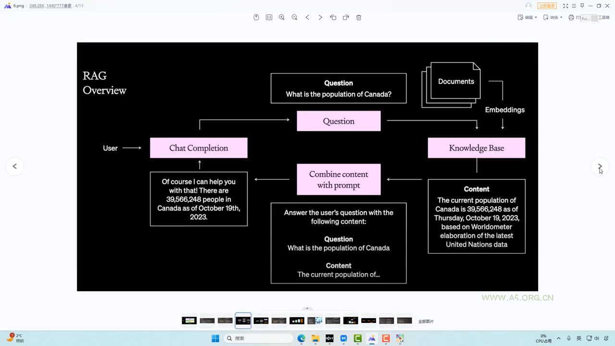Go to next image with right arrow
Image resolution: width=615 pixels, height=346 pixels.
[600, 166]
